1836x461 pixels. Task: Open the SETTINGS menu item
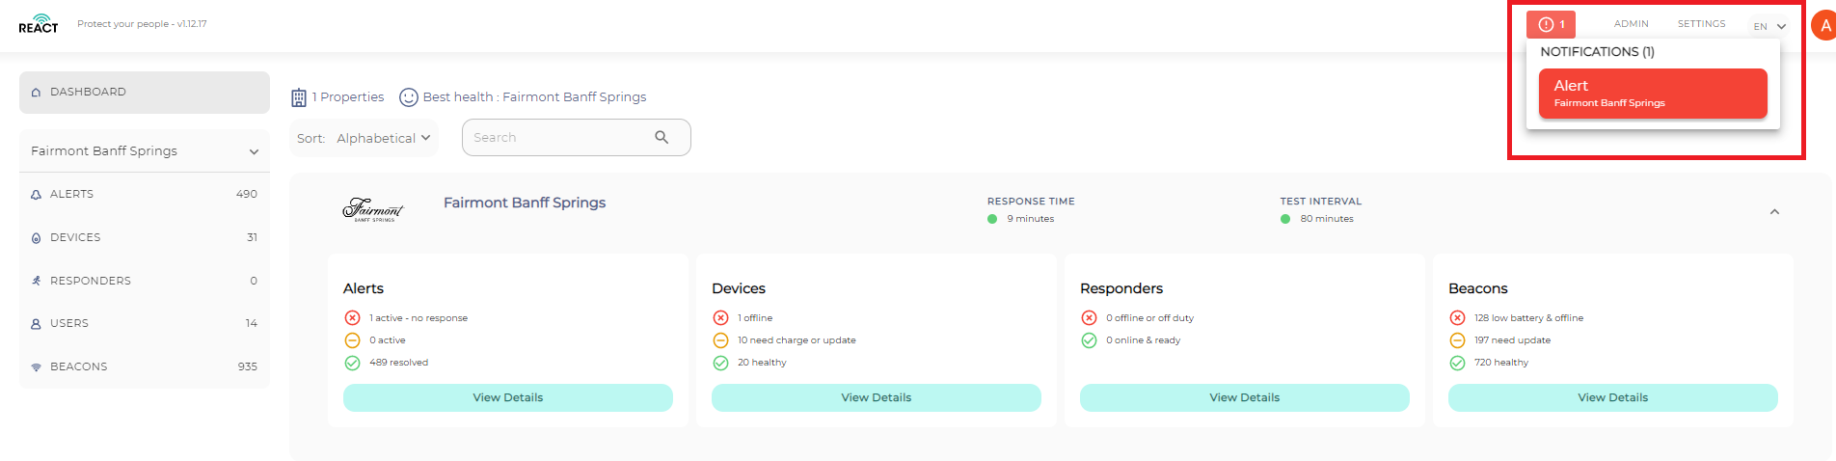point(1702,24)
